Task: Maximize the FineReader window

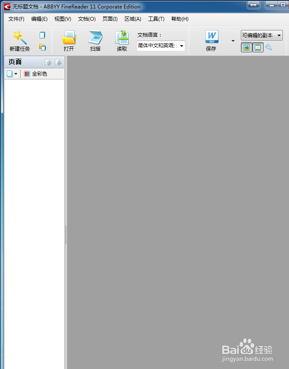Action: 283,5
